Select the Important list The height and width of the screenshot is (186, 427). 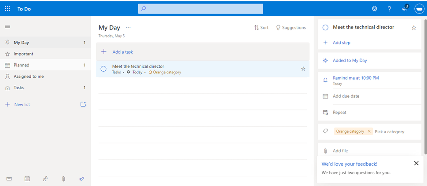(23, 54)
